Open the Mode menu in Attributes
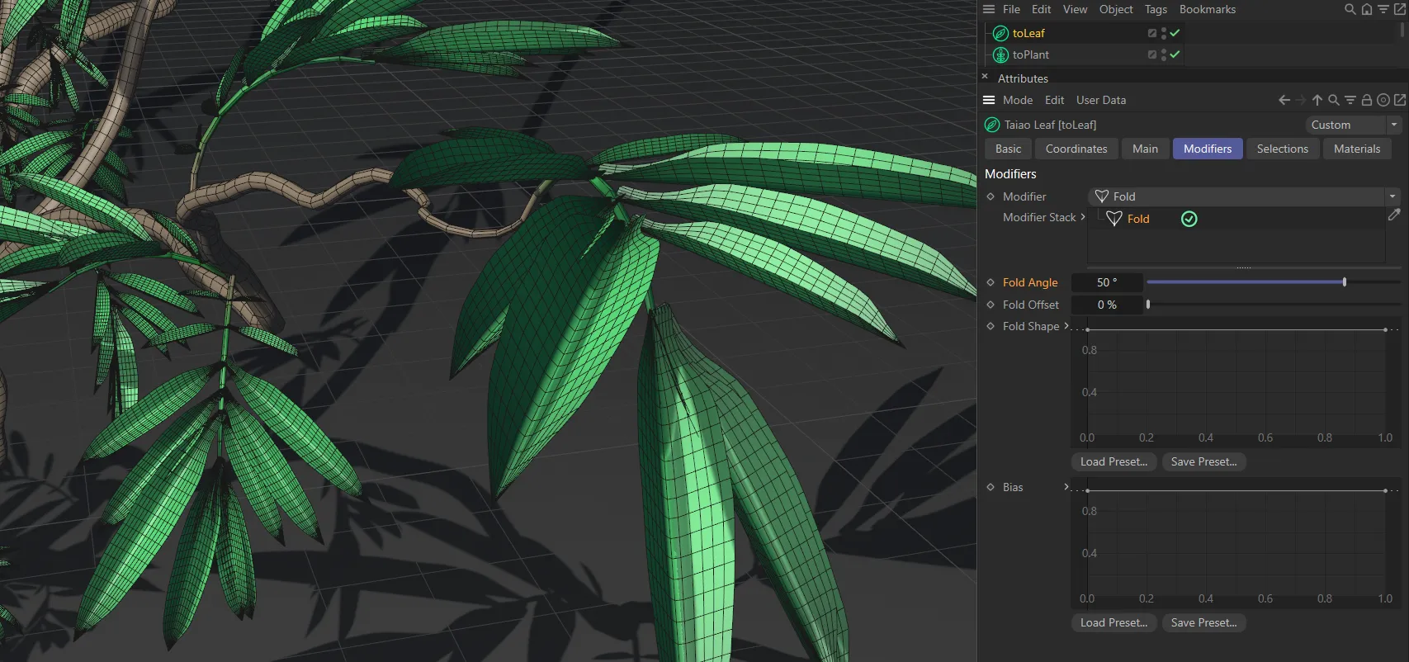The width and height of the screenshot is (1409, 662). pos(1018,100)
